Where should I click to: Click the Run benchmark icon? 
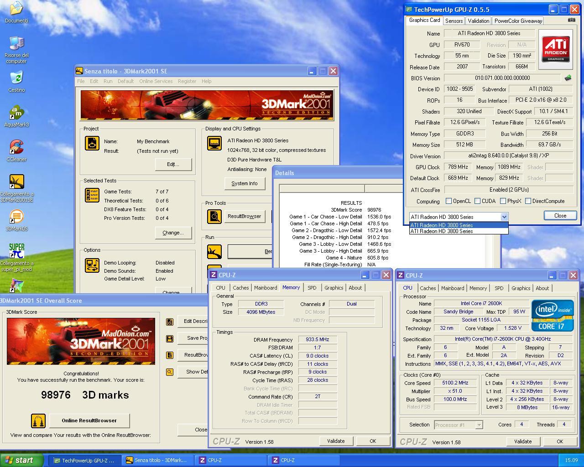214,251
